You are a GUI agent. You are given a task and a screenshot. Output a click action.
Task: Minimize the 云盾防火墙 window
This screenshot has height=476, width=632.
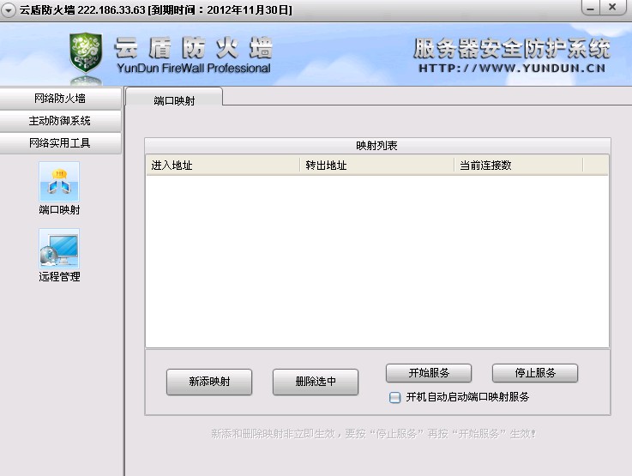[x=591, y=8]
